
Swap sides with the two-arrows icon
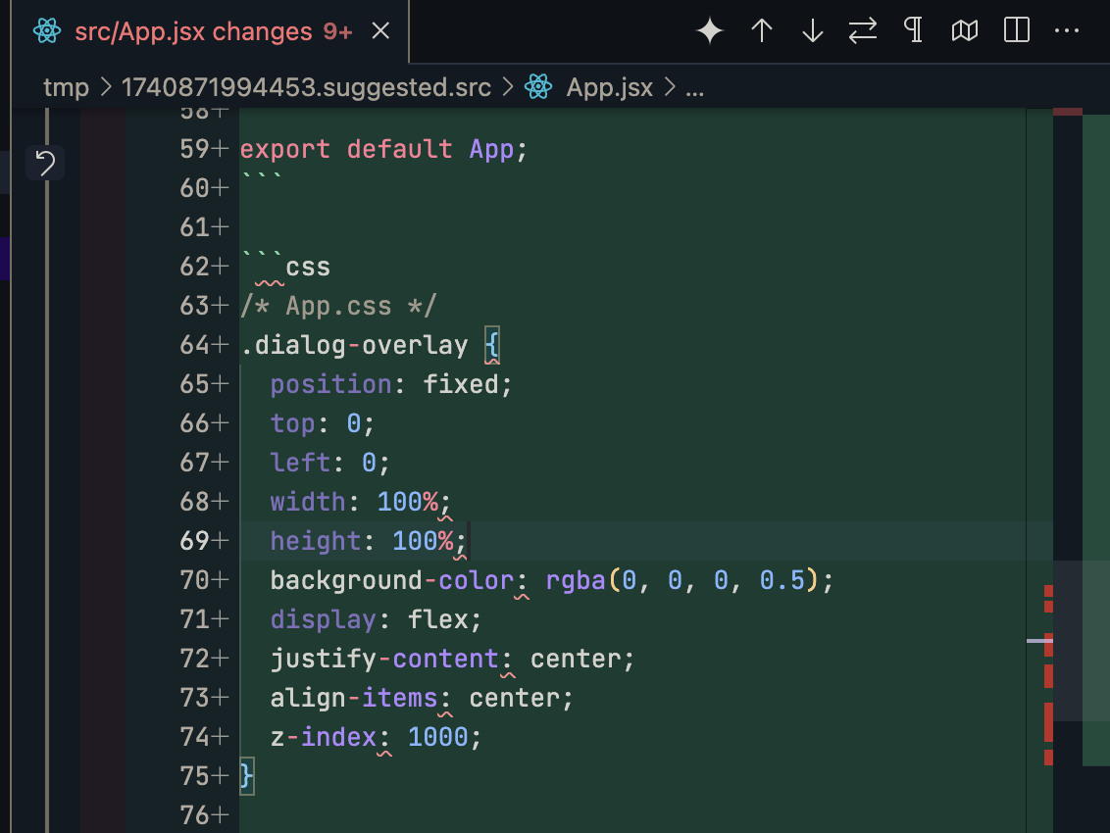pos(863,30)
